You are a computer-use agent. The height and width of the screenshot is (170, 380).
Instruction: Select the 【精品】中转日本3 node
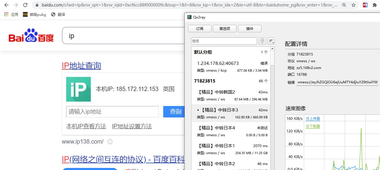(x=231, y=113)
